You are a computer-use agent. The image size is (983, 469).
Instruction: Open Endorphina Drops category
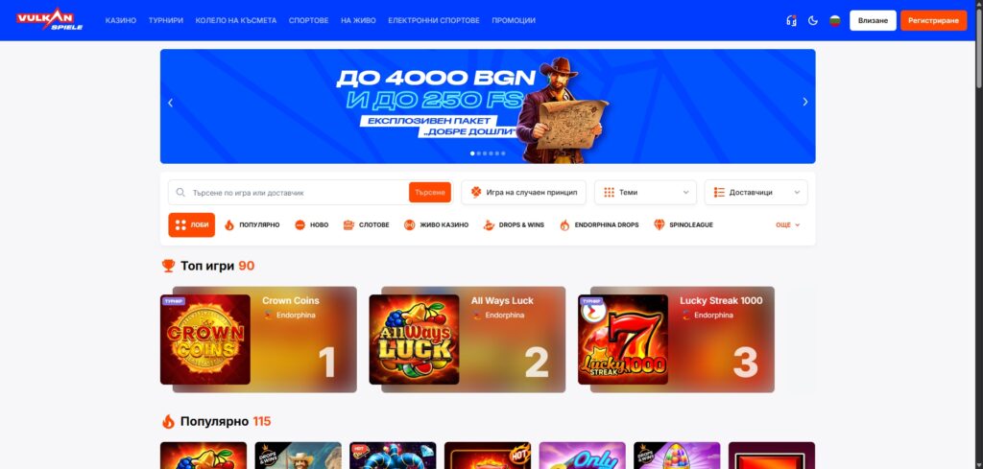pos(599,224)
